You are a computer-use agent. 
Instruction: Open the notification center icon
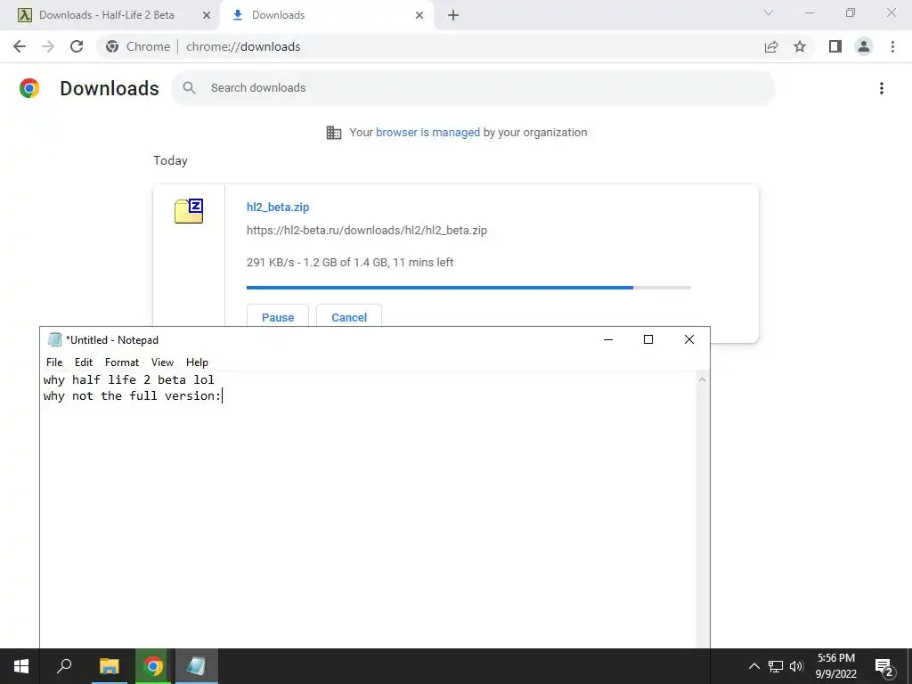click(884, 666)
